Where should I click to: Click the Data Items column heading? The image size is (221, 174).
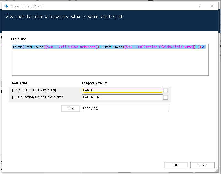(x=20, y=83)
